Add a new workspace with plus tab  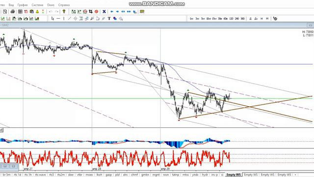coord(295,175)
